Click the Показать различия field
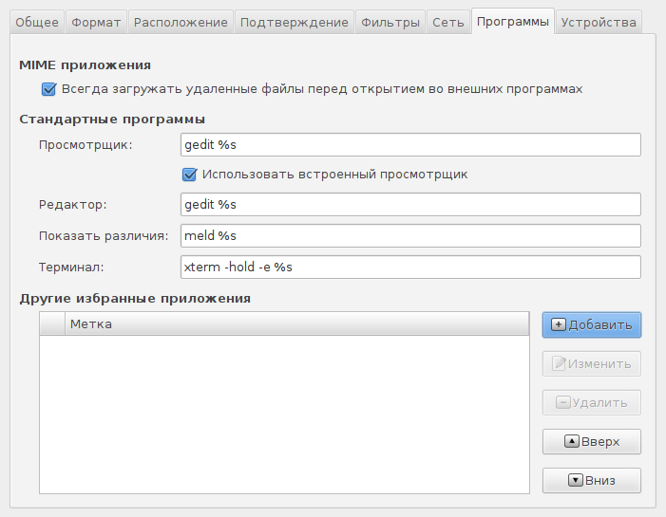The width and height of the screenshot is (666, 517). (x=410, y=236)
